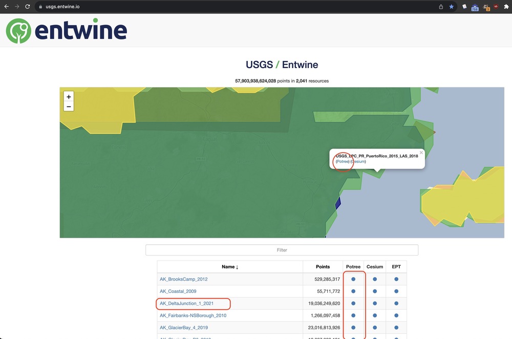Open the Extensions puzzle-piece menu
512x339 pixels.
pos(506,7)
